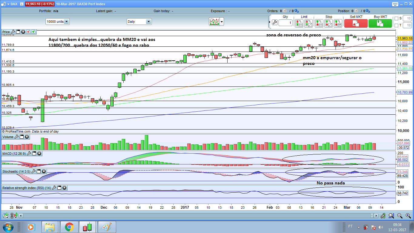Expand the arrow beside the indicators chart icon

pos(222,22)
